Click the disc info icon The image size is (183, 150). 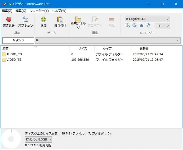128,25
